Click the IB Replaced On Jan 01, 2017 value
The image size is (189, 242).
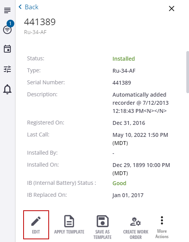128,195
